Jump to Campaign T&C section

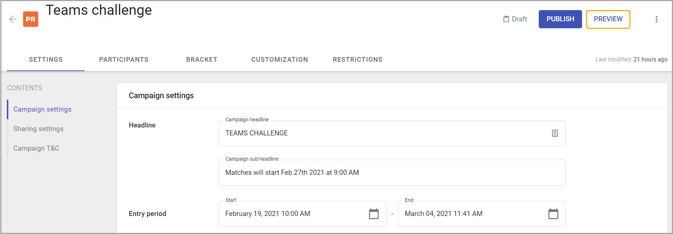coord(36,148)
